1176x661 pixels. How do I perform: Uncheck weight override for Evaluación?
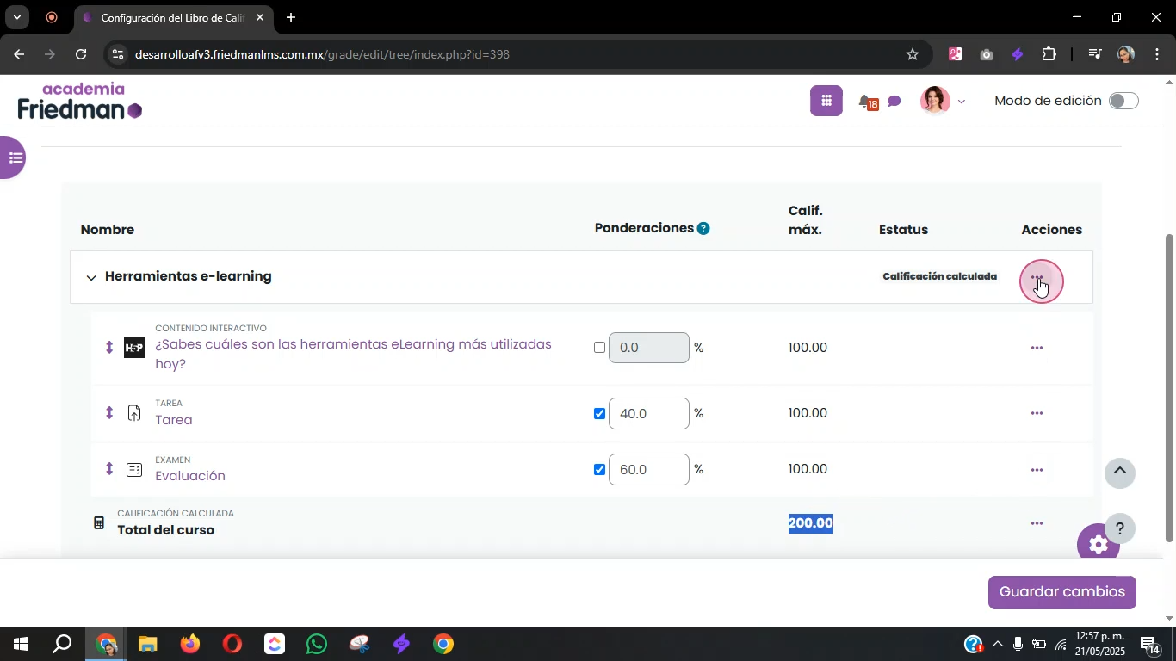(599, 470)
